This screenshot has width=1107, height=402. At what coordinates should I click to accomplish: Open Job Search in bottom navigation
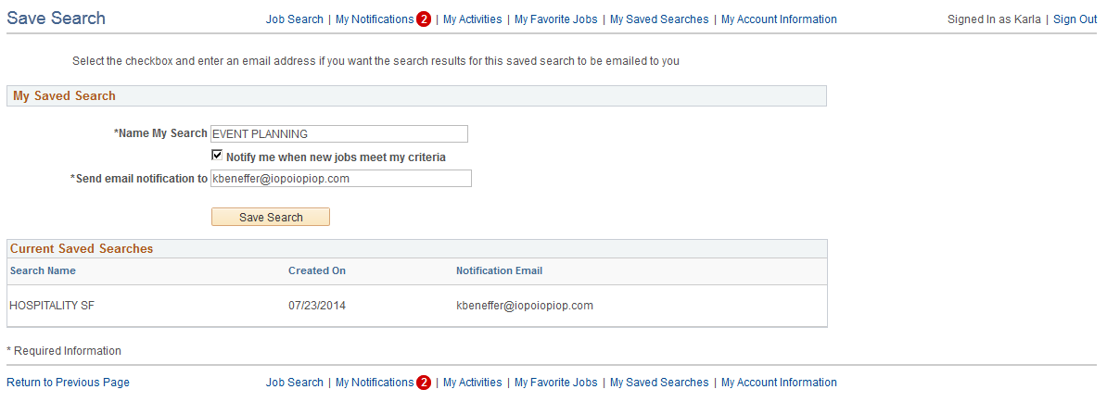pos(294,383)
